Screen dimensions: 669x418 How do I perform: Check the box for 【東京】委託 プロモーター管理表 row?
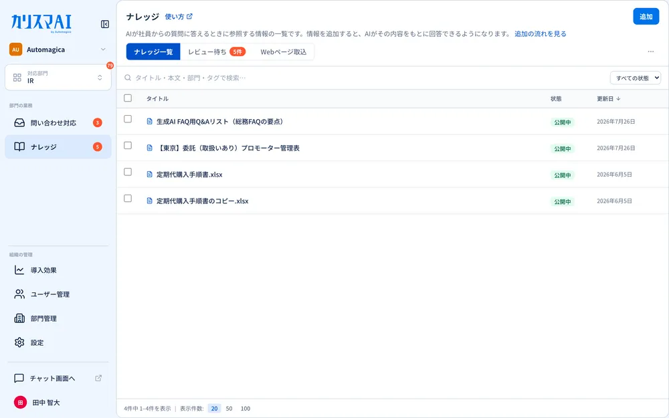coord(128,145)
